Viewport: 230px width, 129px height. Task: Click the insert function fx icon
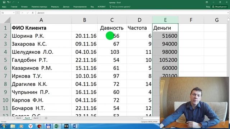click(x=33, y=13)
